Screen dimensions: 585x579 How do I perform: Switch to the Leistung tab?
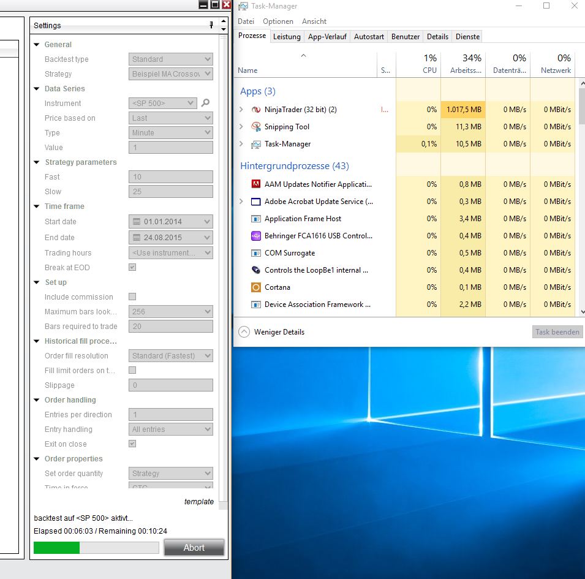(x=287, y=37)
